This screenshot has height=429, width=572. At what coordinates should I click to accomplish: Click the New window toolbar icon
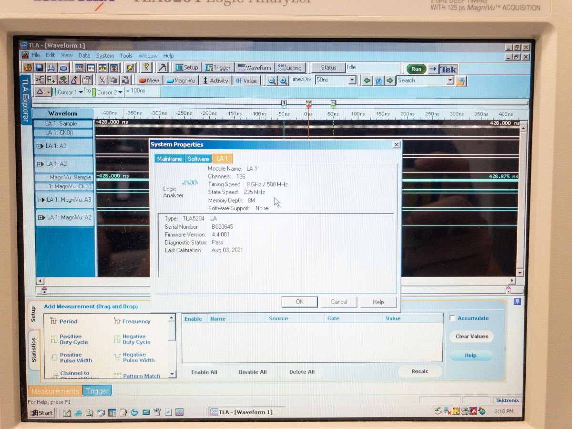click(x=91, y=68)
